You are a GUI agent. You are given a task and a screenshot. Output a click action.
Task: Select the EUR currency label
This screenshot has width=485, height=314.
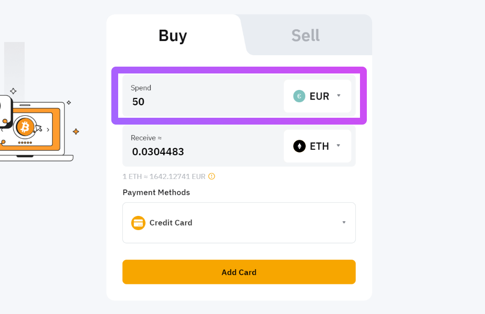[319, 96]
